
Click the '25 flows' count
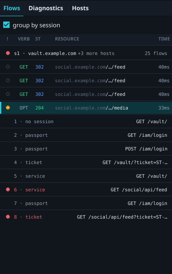[156, 53]
